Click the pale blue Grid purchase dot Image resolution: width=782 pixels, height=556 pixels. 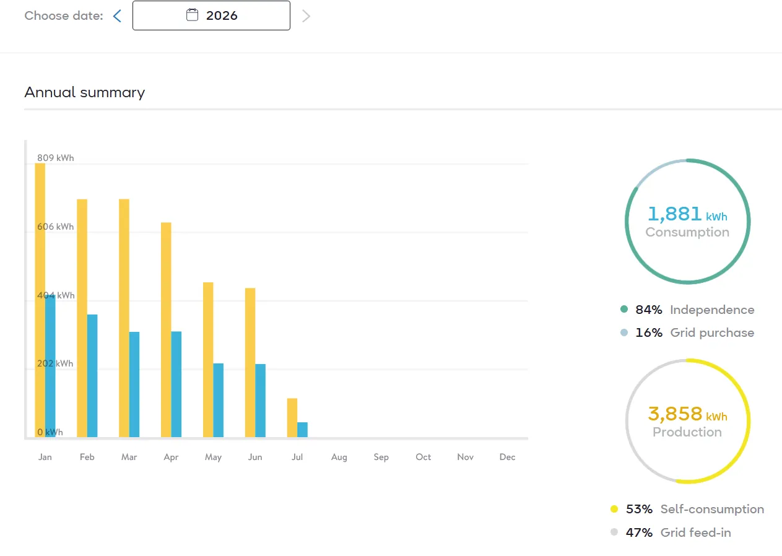(x=624, y=332)
